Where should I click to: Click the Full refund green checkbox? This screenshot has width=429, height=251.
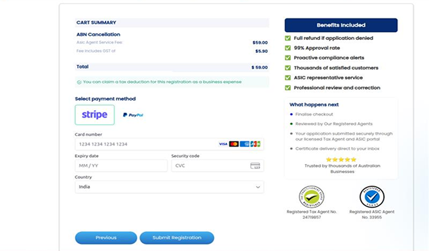[288, 38]
